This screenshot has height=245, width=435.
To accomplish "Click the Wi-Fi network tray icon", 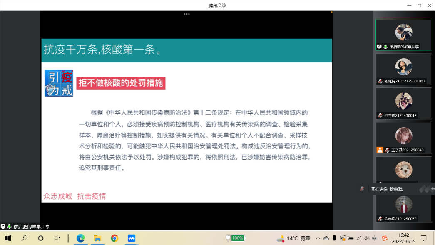I will click(x=359, y=238).
